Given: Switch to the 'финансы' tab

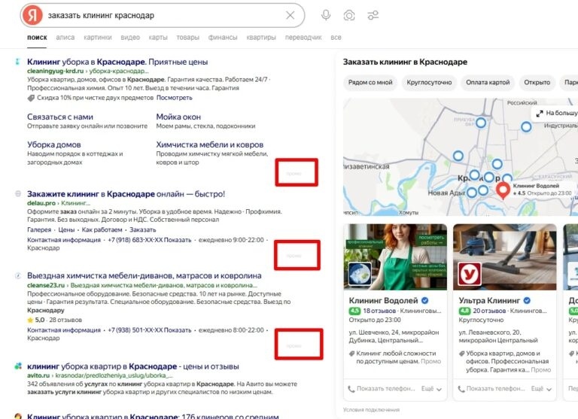Looking at the screenshot, I should click(223, 37).
